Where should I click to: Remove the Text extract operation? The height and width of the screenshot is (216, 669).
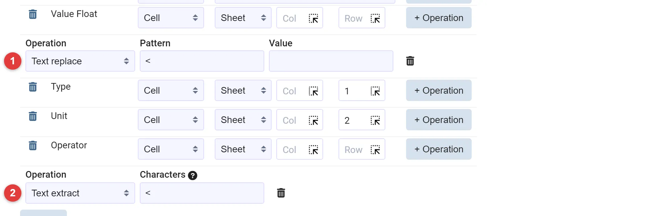tap(281, 193)
